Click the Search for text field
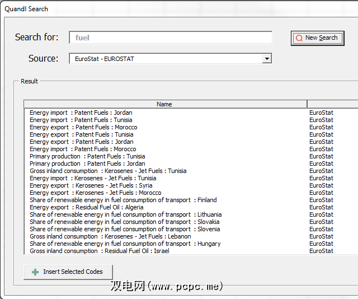 tap(171, 38)
